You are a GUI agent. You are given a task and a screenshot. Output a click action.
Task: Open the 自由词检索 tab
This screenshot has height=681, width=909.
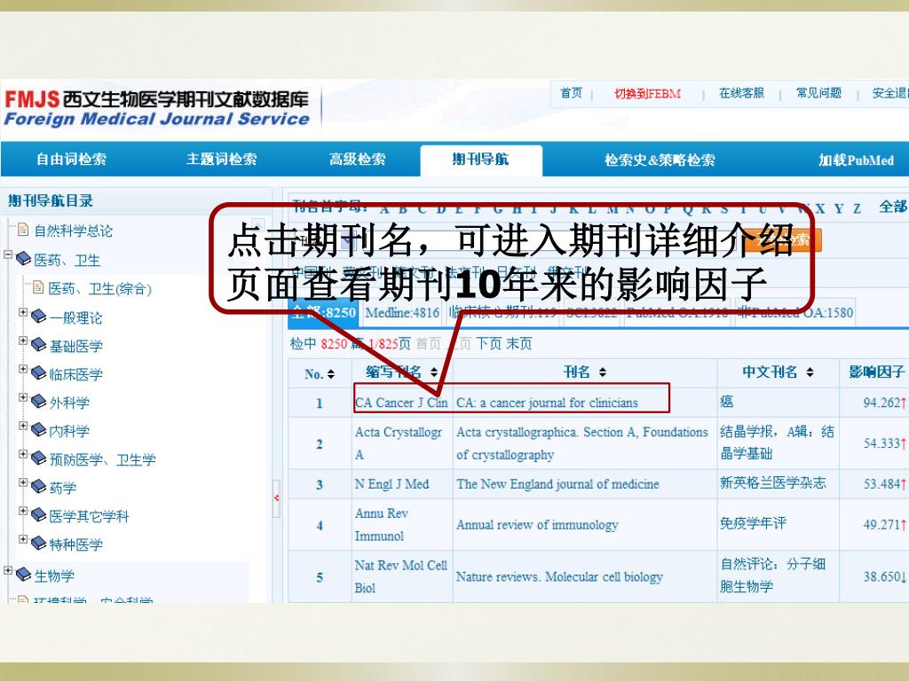coord(71,160)
